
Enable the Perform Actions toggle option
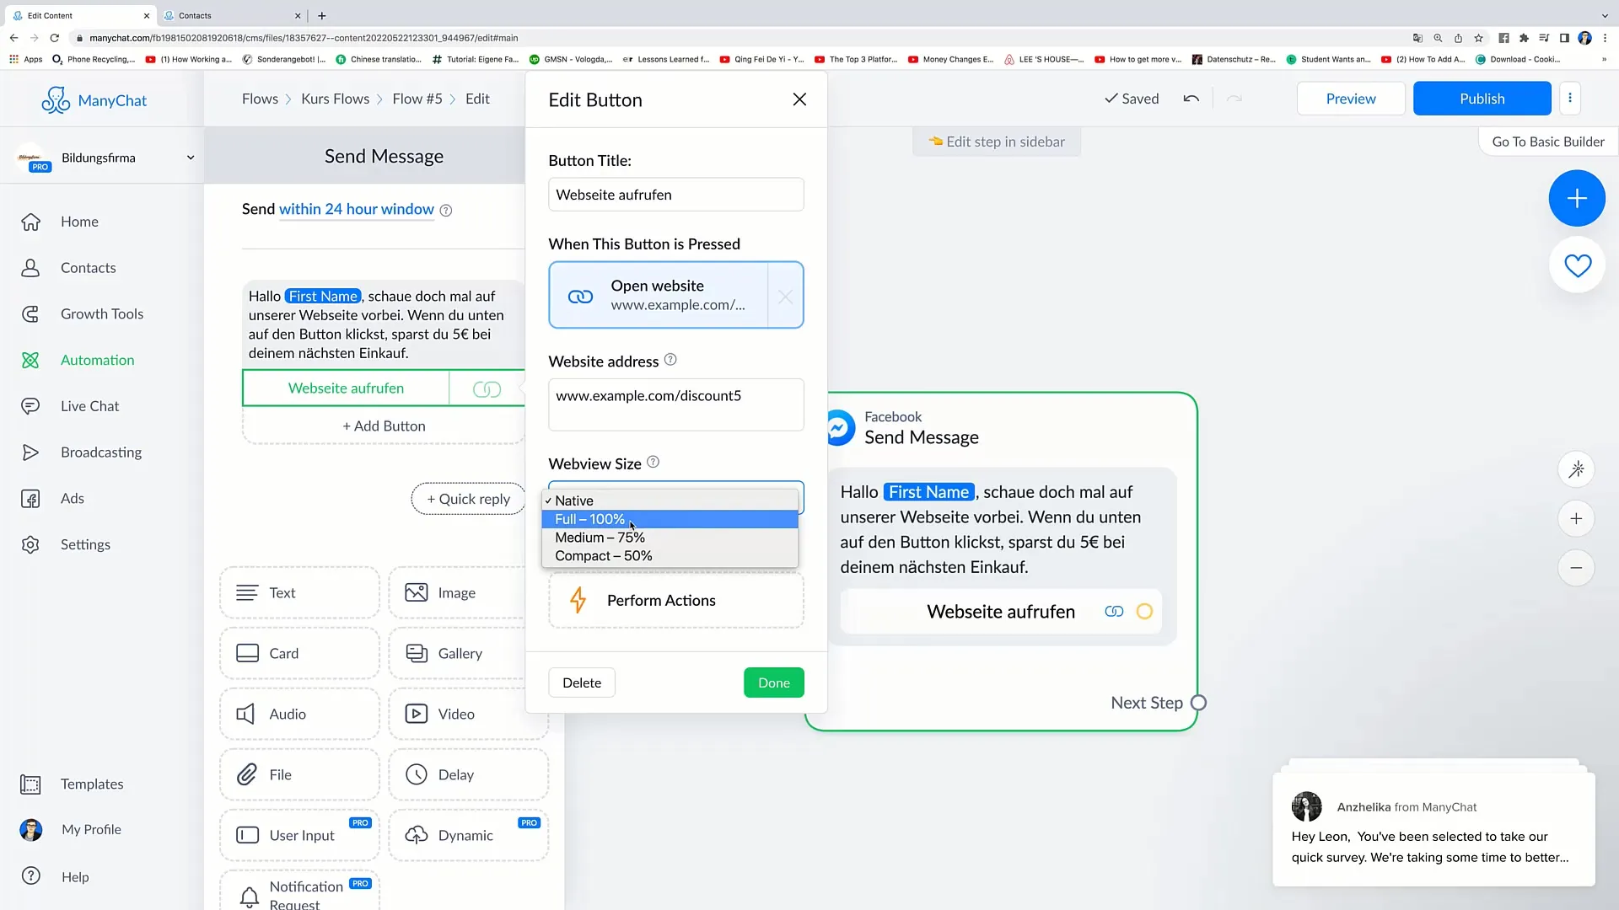678,601
